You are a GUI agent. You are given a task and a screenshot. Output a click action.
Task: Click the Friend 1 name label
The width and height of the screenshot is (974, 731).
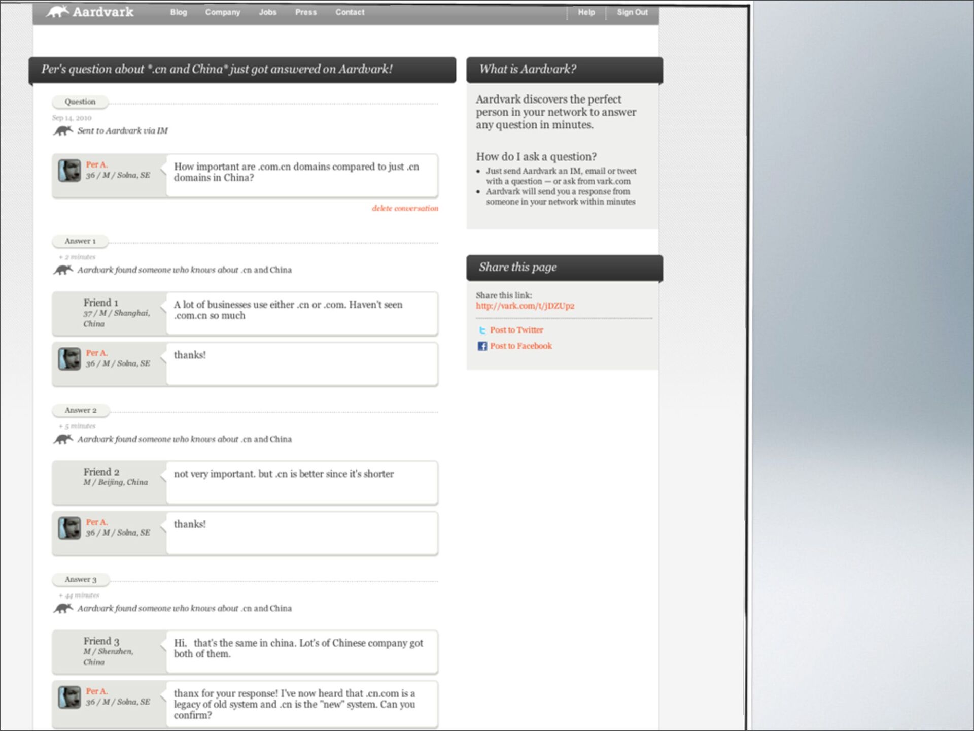[x=101, y=303]
